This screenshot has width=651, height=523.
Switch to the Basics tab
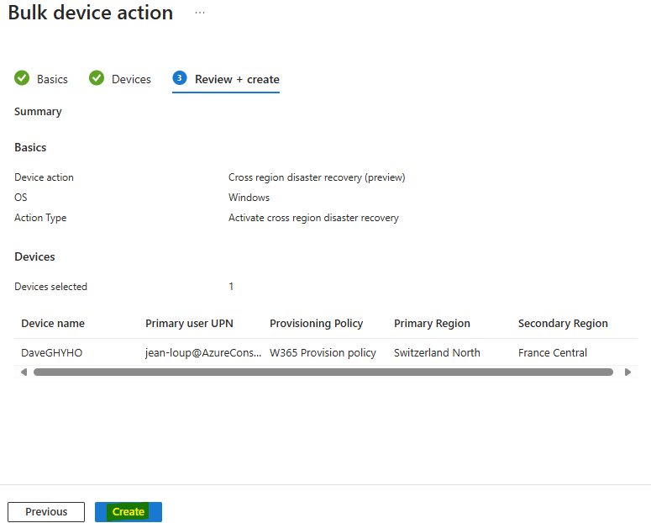(41, 79)
